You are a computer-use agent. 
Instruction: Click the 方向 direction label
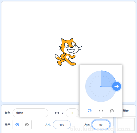tap(87, 125)
